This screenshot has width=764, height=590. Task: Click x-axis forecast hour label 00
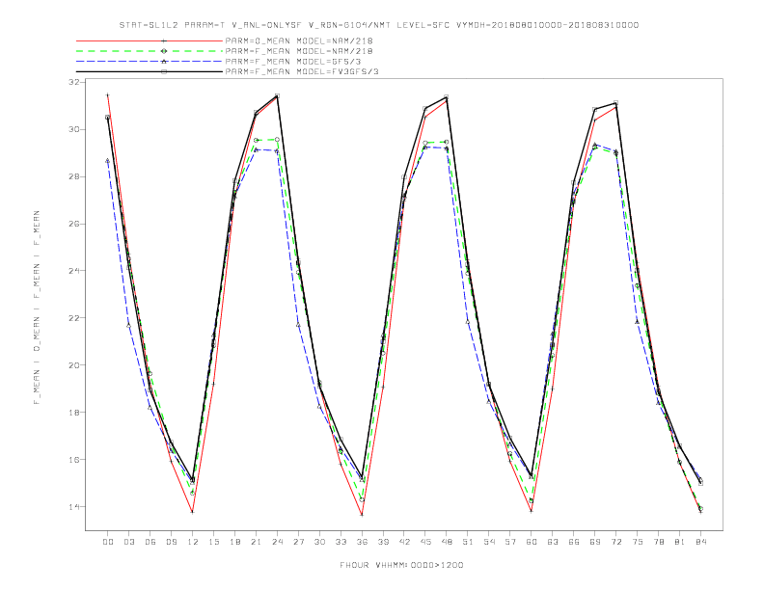[x=108, y=542]
